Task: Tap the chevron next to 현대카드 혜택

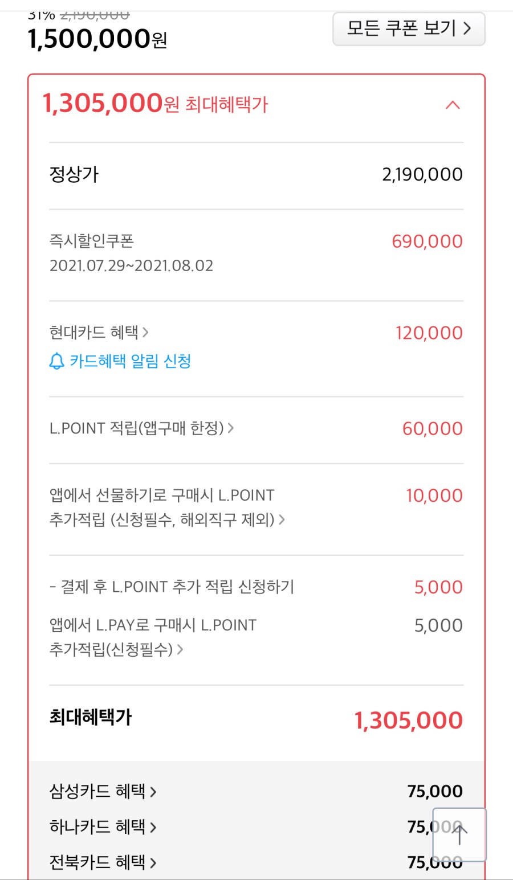Action: (x=145, y=332)
